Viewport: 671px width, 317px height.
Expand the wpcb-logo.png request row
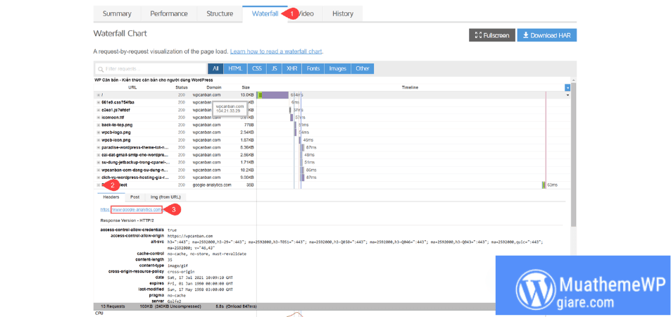[x=99, y=132]
